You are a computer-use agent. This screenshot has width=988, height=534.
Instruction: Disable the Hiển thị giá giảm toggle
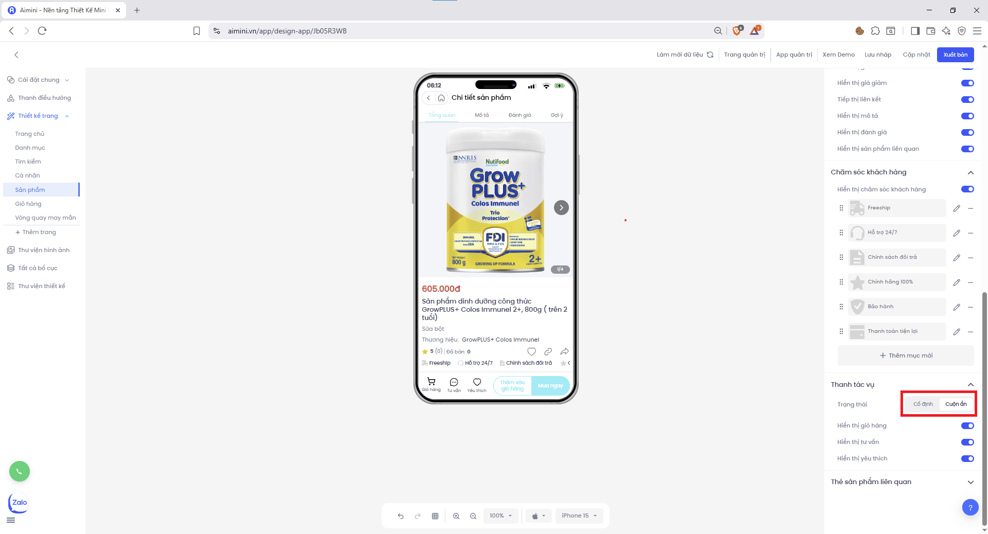coord(967,83)
